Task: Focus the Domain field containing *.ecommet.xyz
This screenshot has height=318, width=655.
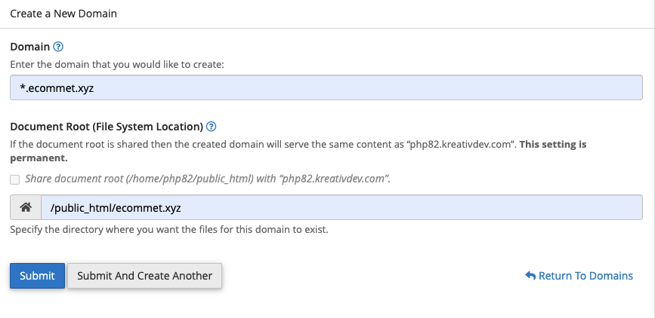Action: [x=326, y=87]
